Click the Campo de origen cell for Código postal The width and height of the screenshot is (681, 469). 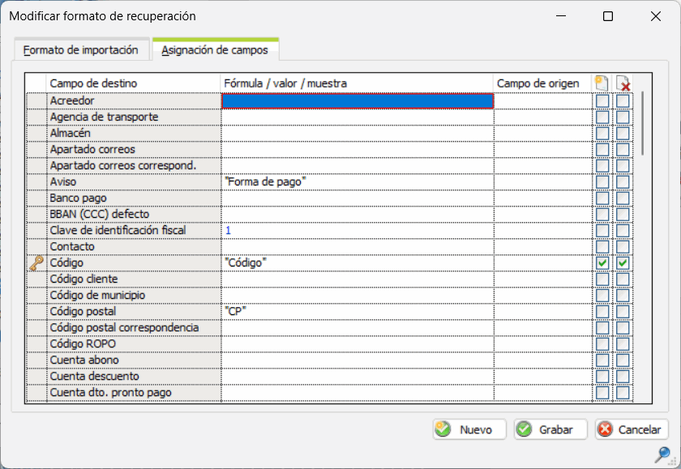543,312
